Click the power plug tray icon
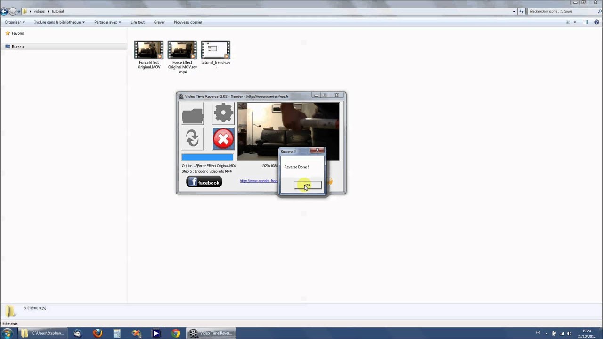This screenshot has width=603, height=339. 554,333
